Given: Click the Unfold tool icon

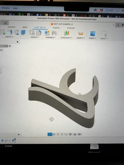Looking at the screenshot, I should coord(16,32).
